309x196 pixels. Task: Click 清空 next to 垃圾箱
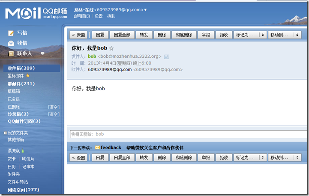[54, 114]
